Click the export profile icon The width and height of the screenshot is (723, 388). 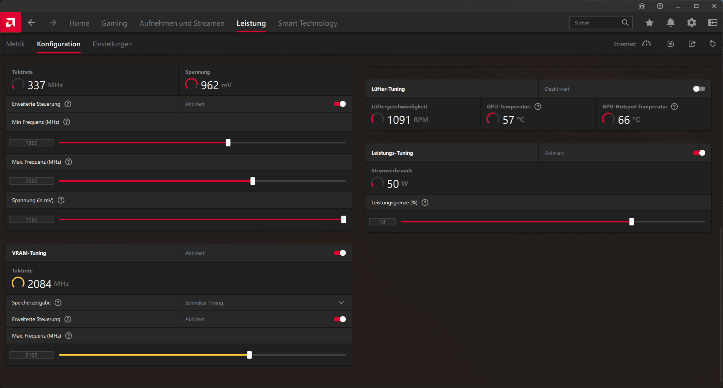click(x=692, y=44)
